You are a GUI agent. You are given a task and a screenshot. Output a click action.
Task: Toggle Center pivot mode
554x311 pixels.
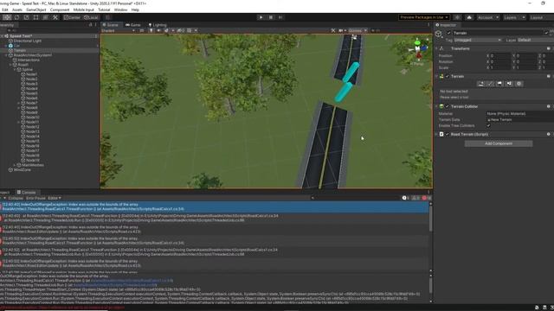(72, 17)
